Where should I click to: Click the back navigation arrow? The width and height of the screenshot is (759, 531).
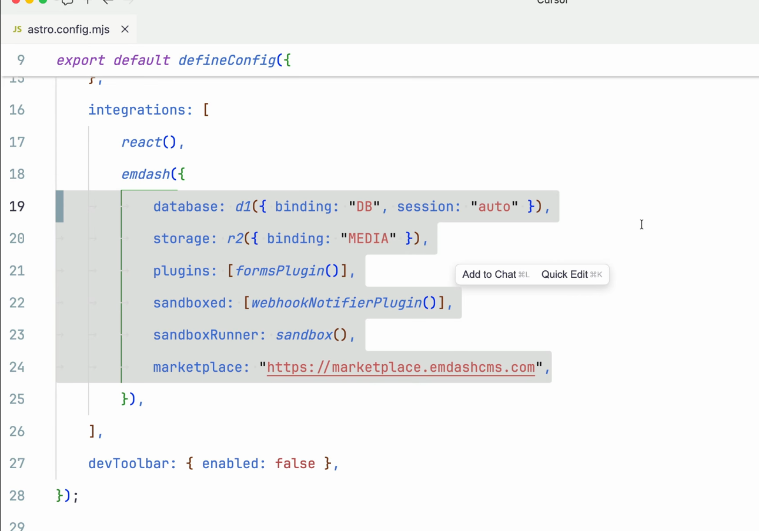(x=108, y=2)
